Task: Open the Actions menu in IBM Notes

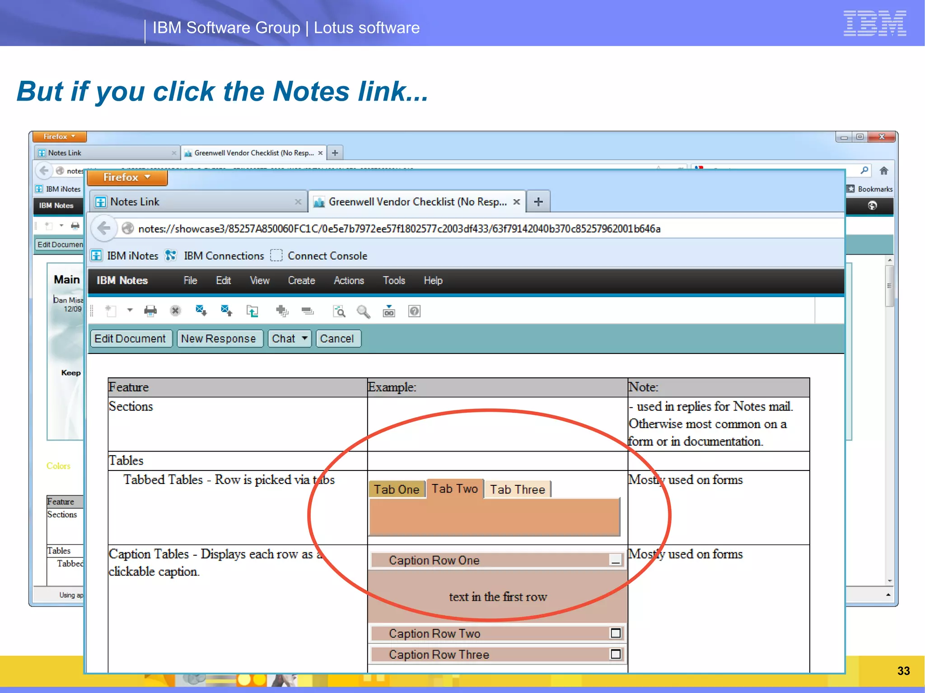Action: [x=349, y=280]
